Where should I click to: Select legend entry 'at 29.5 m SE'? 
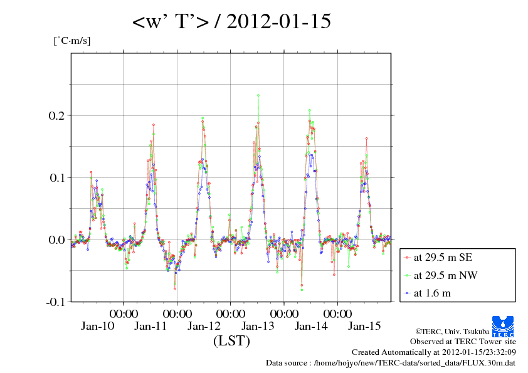click(443, 258)
